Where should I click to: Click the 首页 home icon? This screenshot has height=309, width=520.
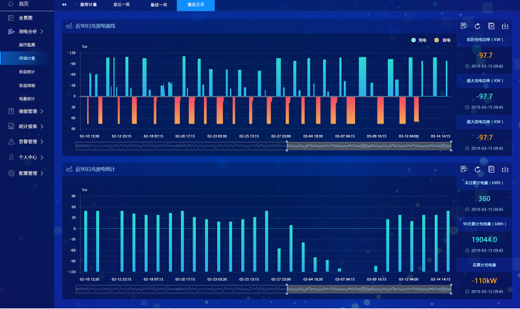click(11, 4)
